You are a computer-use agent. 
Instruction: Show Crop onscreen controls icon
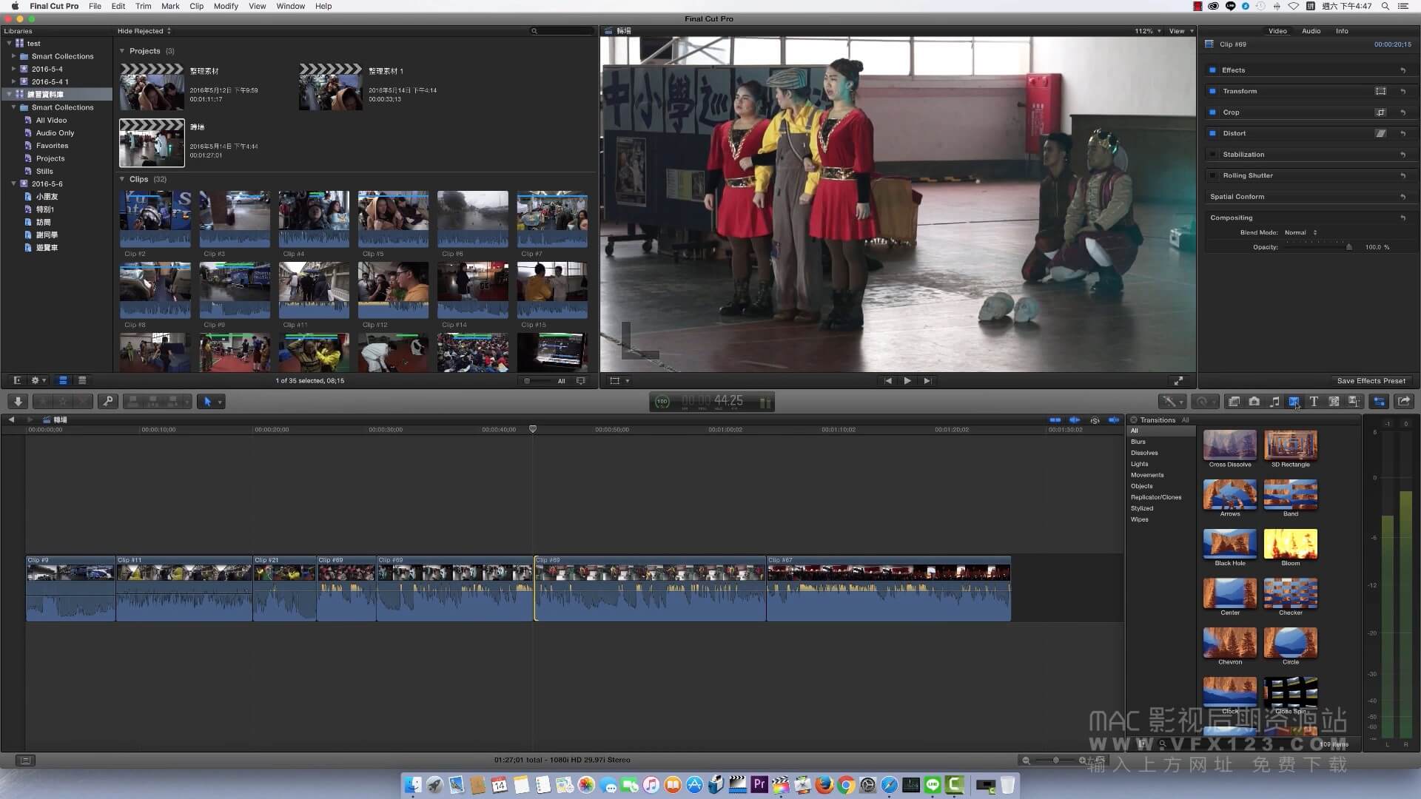1380,112
